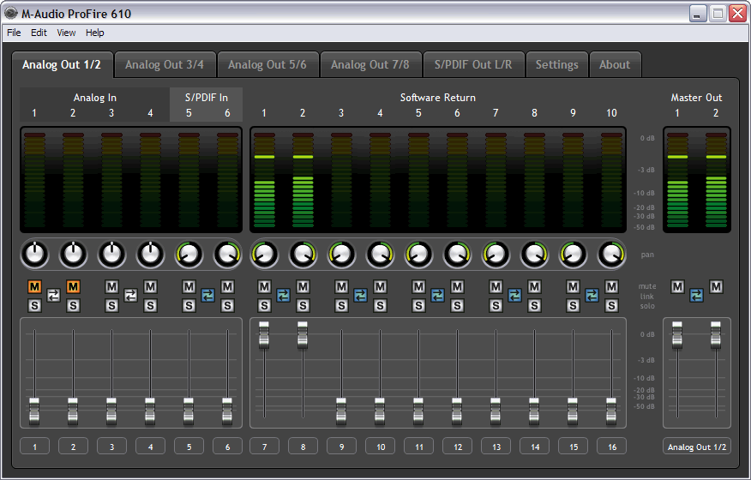
Task: Click Software Return 8 pan knob
Action: click(534, 255)
